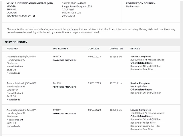The width and height of the screenshot is (183, 137).
Task: Click the 208000 km / 96 months service text
Action: pos(147,60)
